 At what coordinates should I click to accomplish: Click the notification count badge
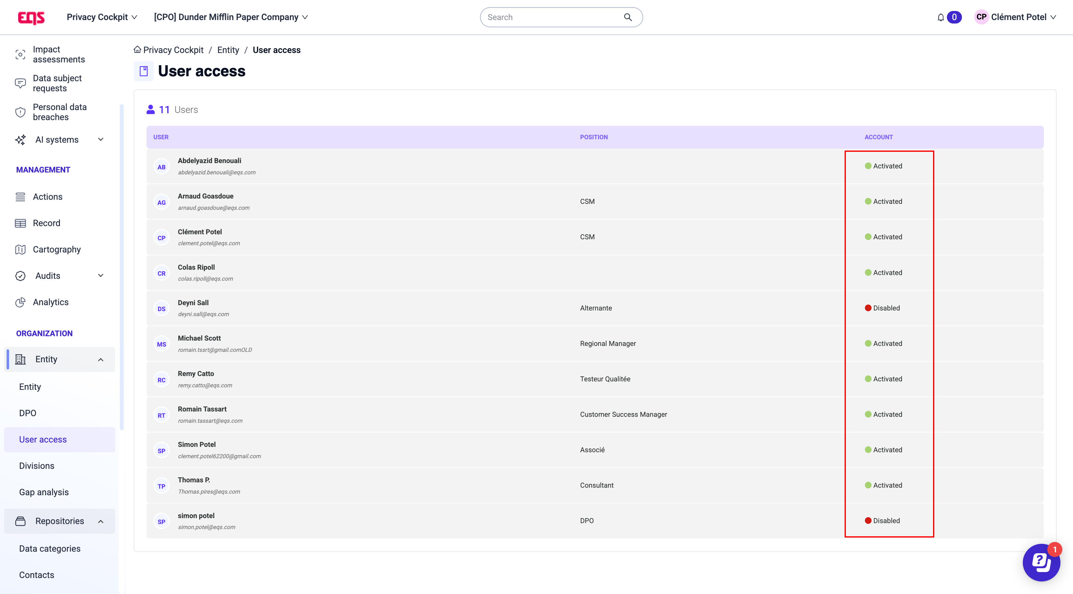(954, 17)
